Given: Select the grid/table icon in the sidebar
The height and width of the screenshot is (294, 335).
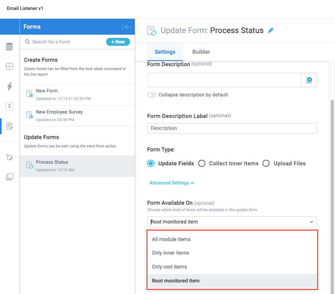Looking at the screenshot, I should pyautogui.click(x=9, y=67).
